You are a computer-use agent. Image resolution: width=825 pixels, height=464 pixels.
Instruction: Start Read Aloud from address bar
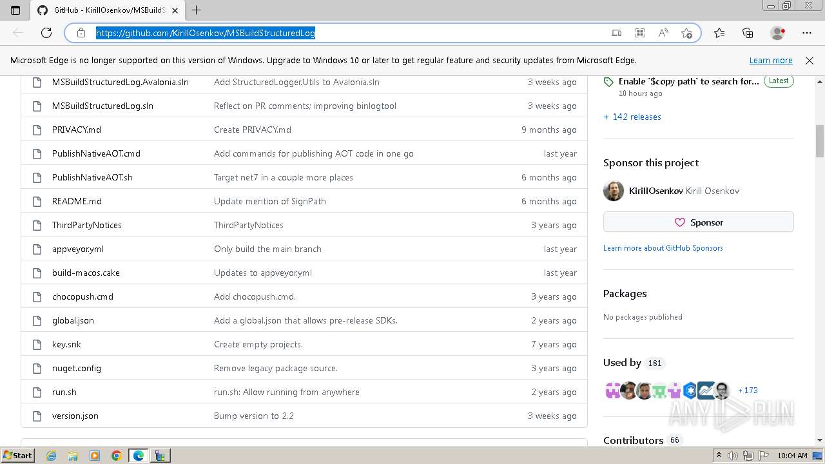(x=663, y=33)
